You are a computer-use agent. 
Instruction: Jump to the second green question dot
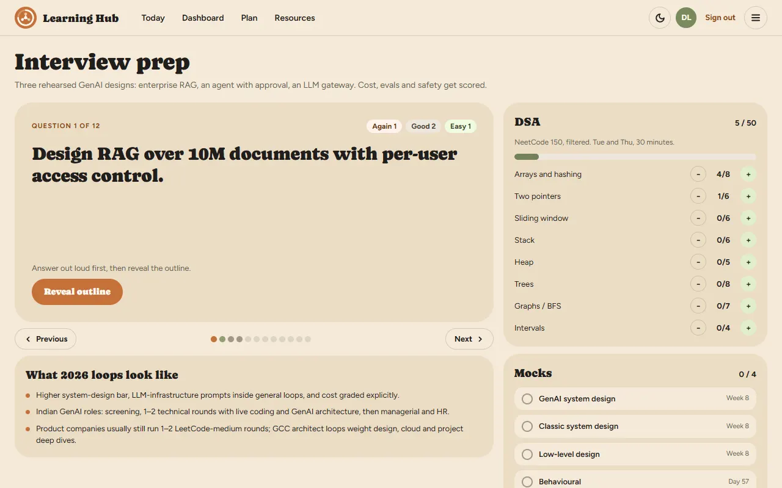click(x=222, y=339)
